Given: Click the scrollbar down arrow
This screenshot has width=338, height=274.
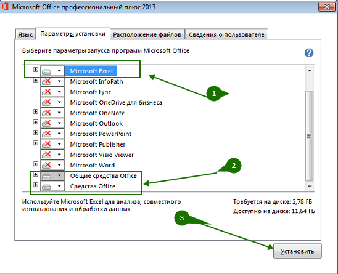Looking at the screenshot, I should [x=310, y=187].
